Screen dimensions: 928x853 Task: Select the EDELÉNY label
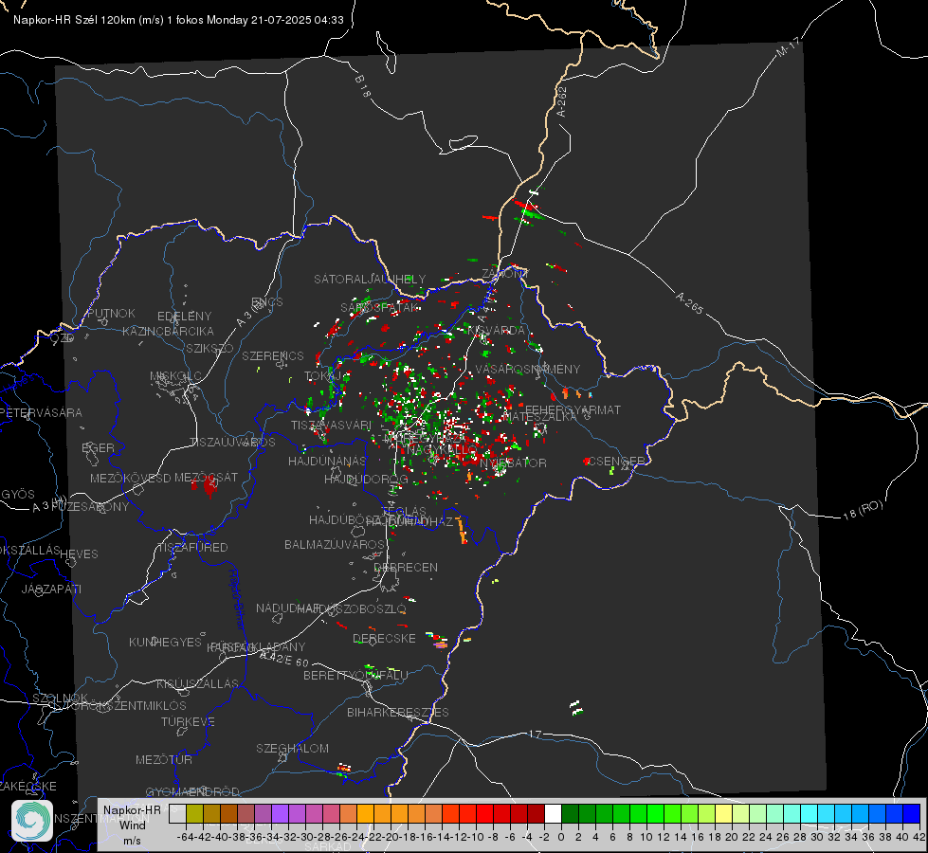click(x=184, y=317)
